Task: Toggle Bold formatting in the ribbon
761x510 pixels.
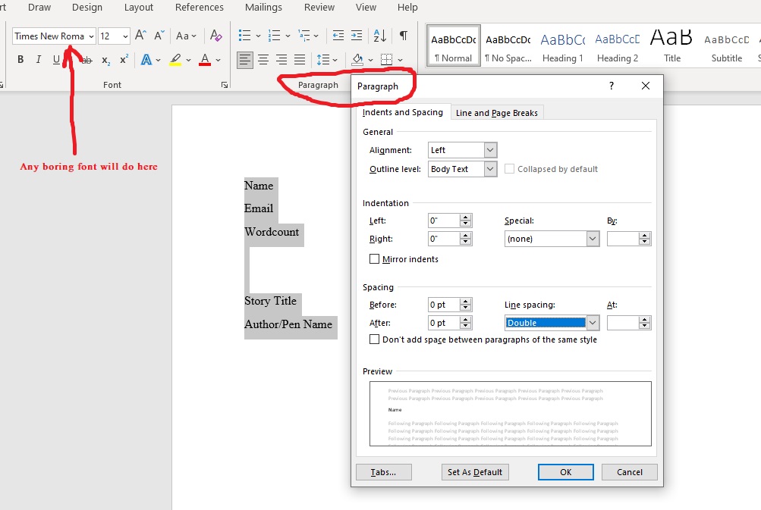Action: pos(20,60)
